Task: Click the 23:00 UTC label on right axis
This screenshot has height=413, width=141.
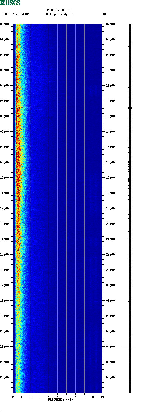Action: [x=110, y=270]
